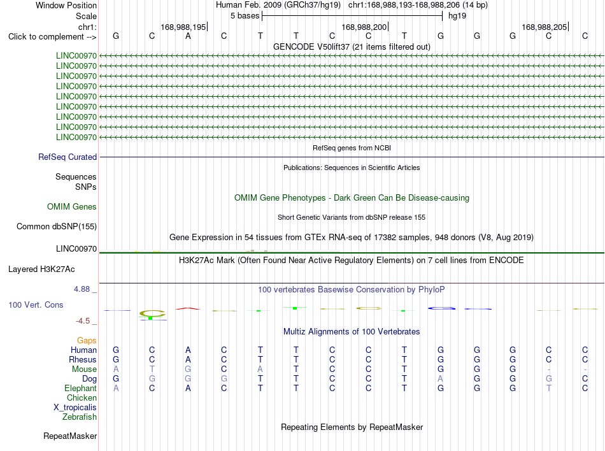Viewport: 605px width, 451px height.
Task: Select the Elephant species row label
Action: 80,388
